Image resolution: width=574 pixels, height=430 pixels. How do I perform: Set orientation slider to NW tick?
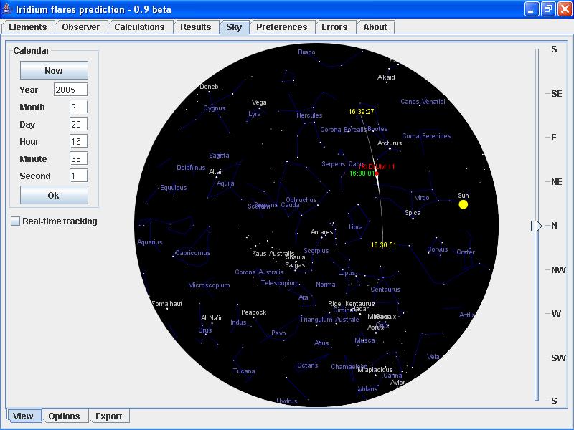click(537, 270)
